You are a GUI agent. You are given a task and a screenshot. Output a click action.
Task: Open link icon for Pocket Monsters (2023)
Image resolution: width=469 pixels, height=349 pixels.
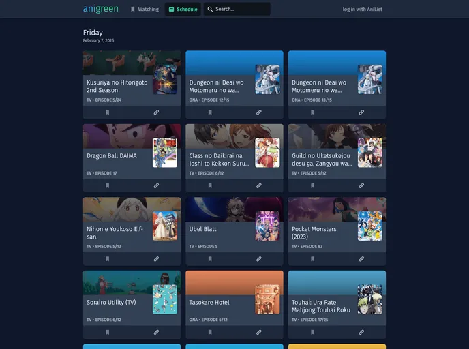[x=361, y=259]
